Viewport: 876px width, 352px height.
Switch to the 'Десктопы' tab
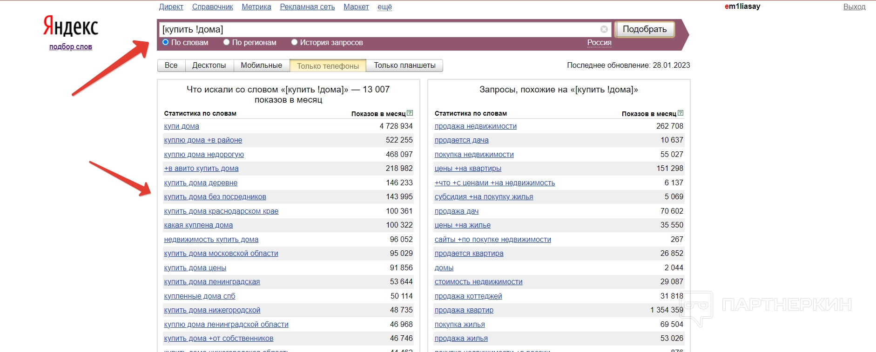point(209,65)
